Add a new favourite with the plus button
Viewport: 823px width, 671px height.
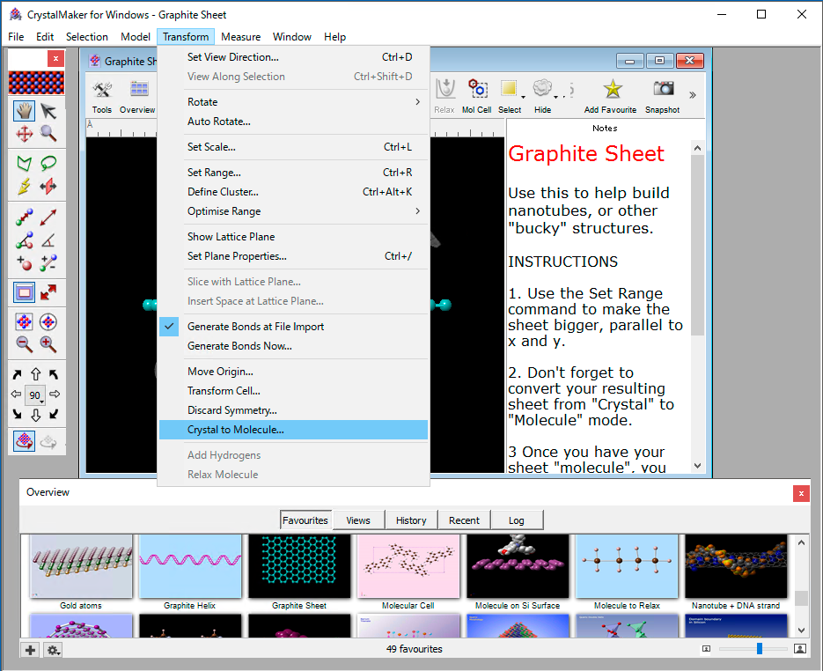pyautogui.click(x=31, y=650)
